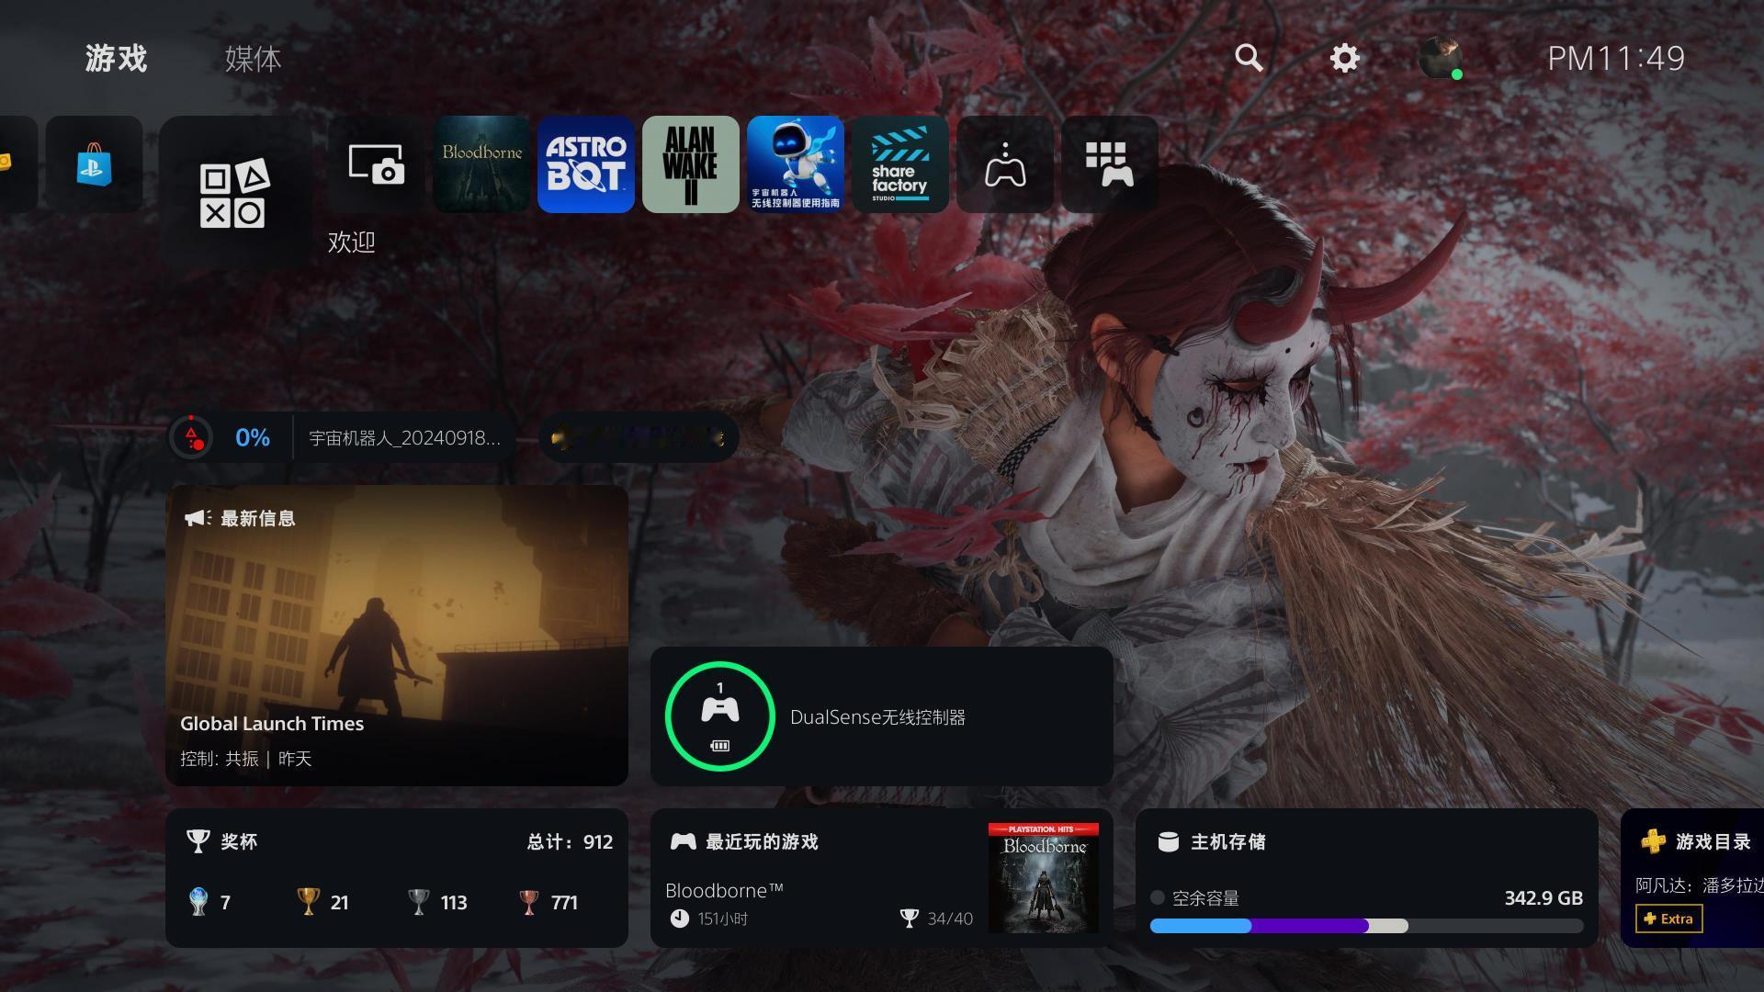
Task: Launch Alan Wake II tile
Action: pyautogui.click(x=691, y=164)
